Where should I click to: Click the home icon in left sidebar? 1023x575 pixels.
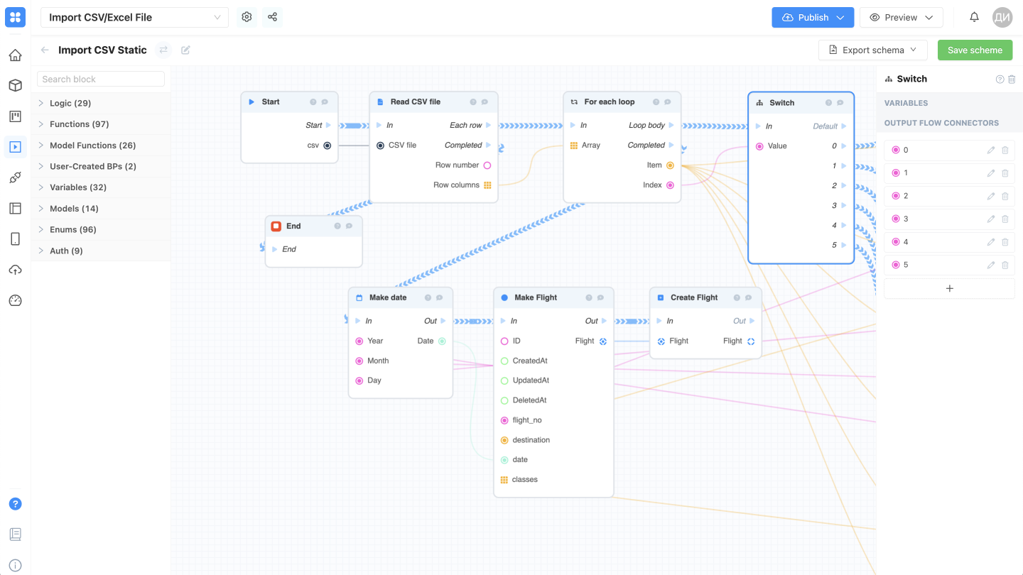[15, 55]
